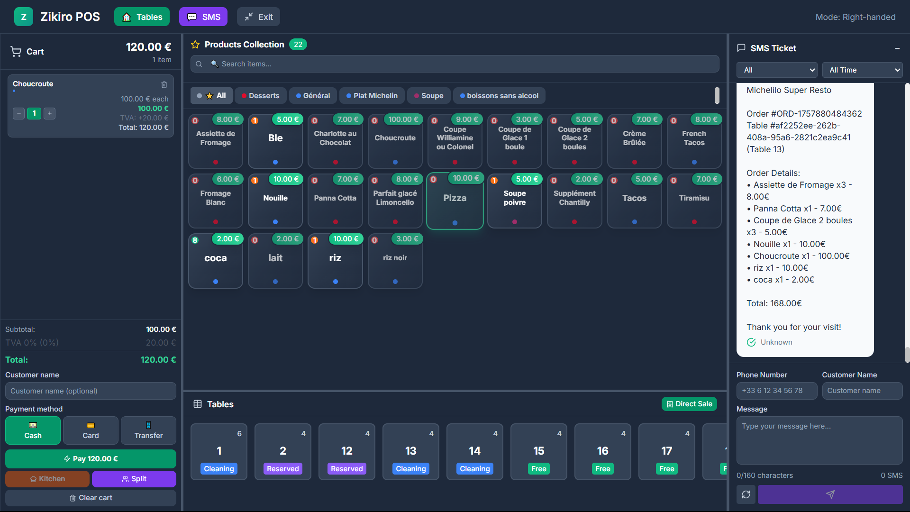
Task: Add Crème Brûlée to cart
Action: [x=635, y=141]
